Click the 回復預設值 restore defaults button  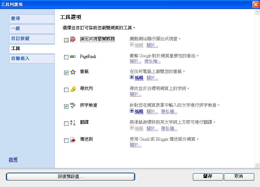(70, 176)
